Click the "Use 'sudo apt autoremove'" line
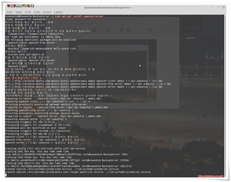Viewport: 231px width, 182px height. click(33, 37)
